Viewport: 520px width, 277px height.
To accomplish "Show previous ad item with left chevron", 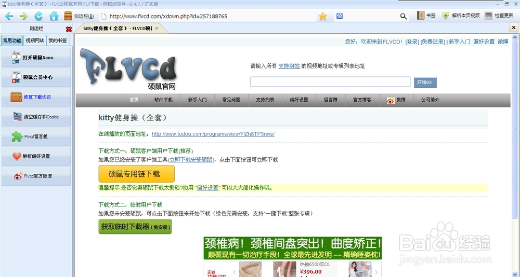I will click(234, 272).
